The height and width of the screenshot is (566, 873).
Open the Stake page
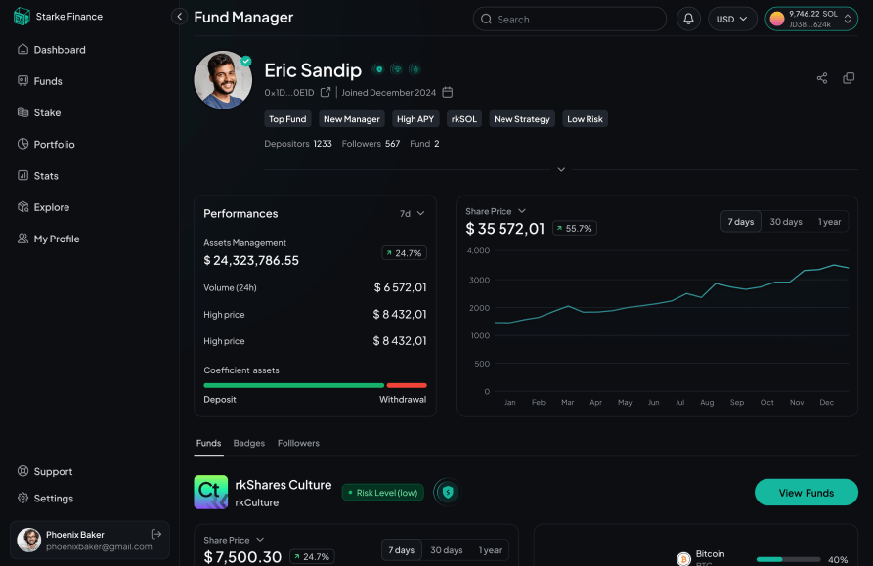(39, 112)
